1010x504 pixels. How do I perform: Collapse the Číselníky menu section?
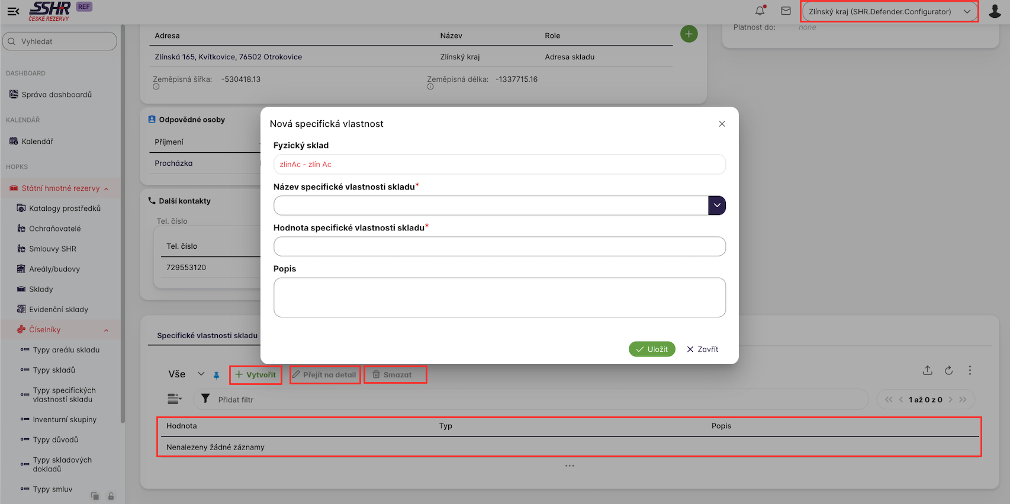tap(106, 330)
